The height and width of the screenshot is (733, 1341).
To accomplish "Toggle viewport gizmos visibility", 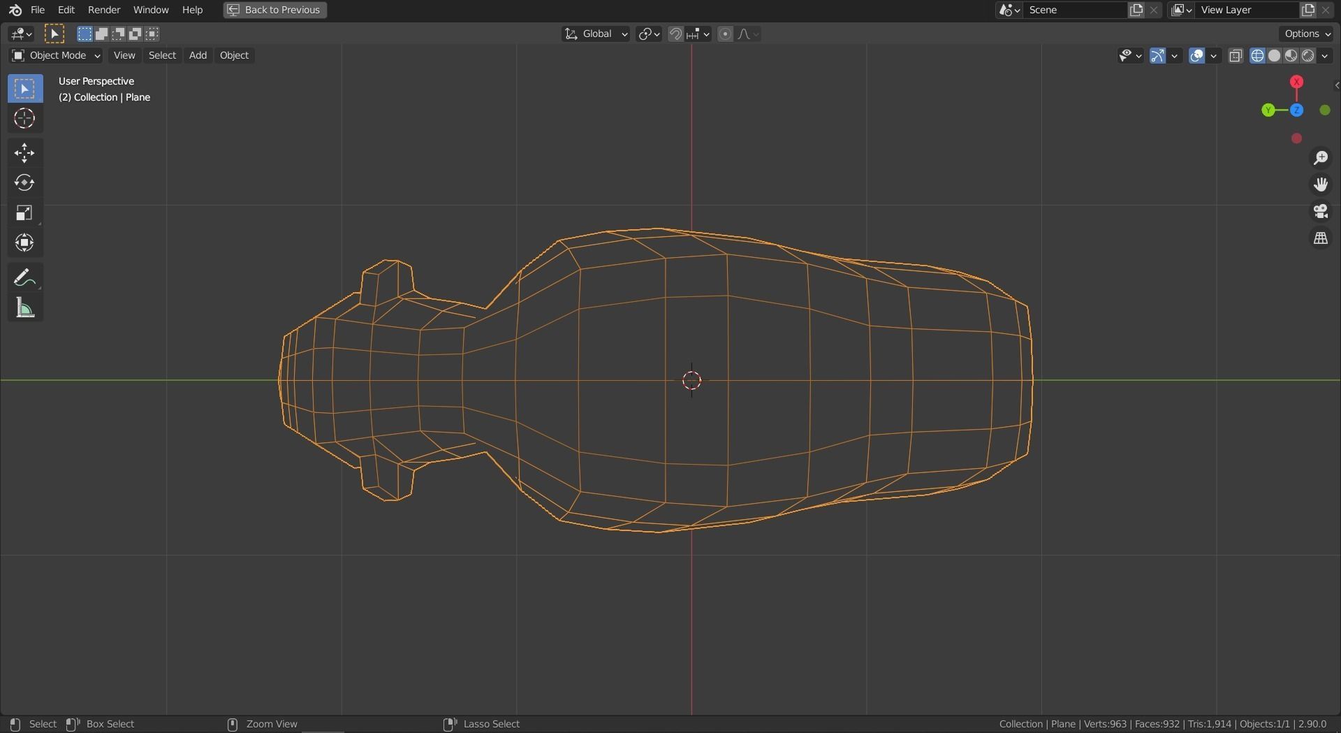I will [x=1157, y=56].
